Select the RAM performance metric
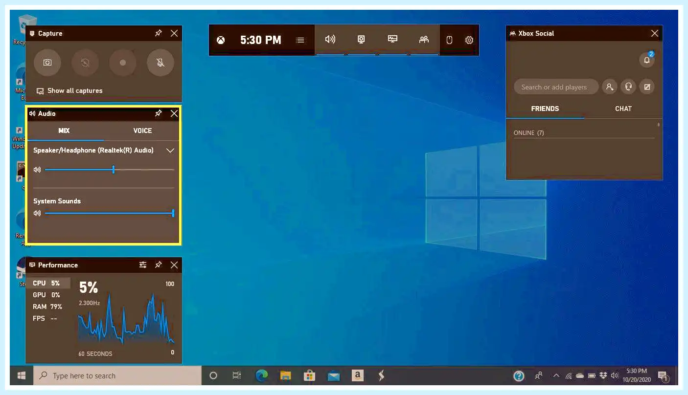 click(x=49, y=307)
